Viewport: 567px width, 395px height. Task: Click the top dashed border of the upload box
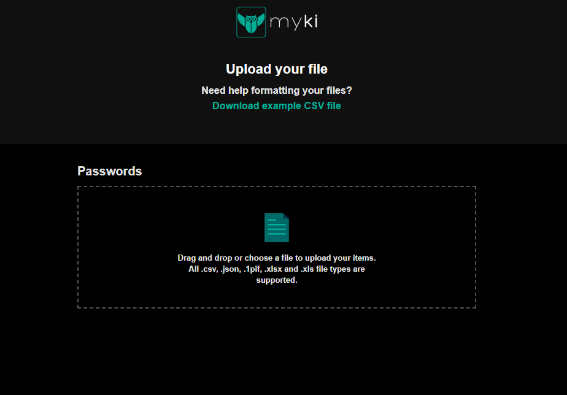[x=277, y=187]
